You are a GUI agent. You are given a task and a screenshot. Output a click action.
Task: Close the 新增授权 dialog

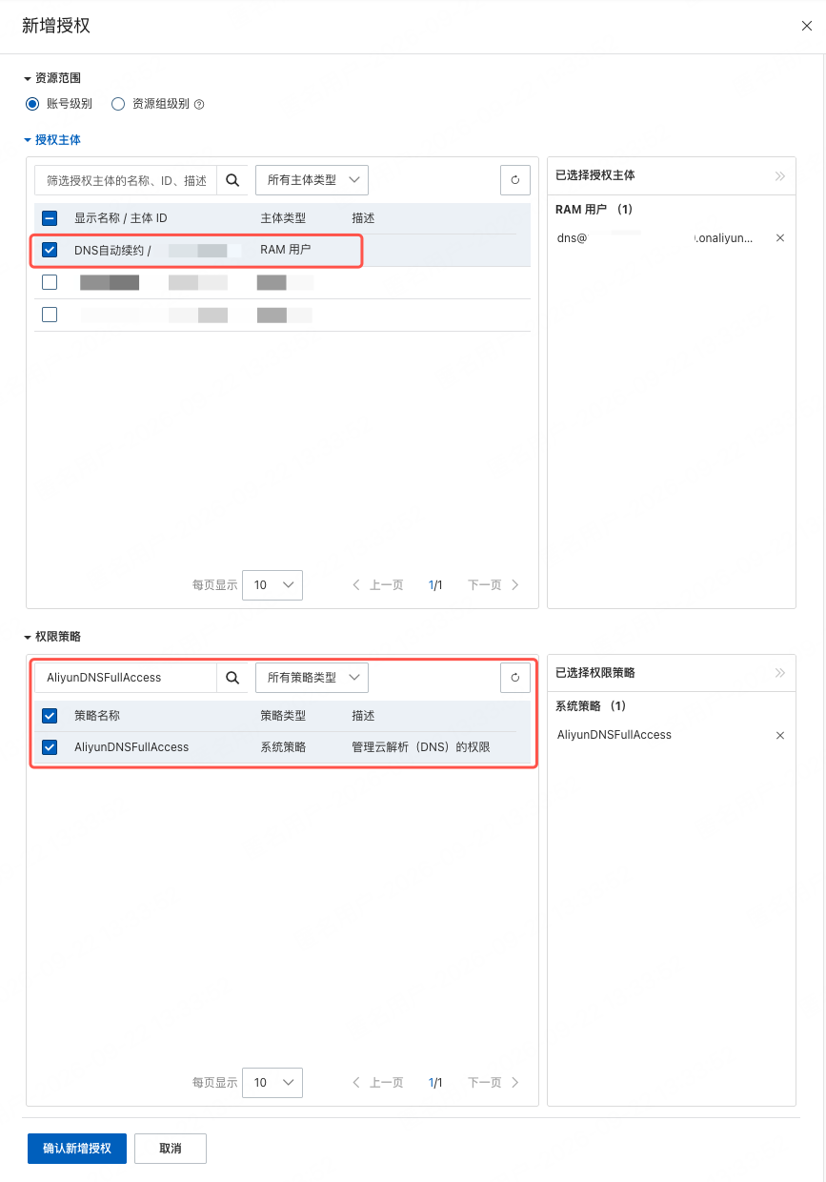click(806, 26)
